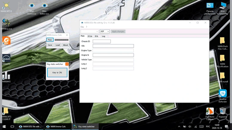Switch to the Log tab
The image size is (232, 130).
[103, 36]
